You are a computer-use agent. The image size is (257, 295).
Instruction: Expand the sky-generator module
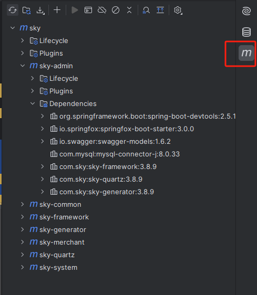(x=23, y=230)
